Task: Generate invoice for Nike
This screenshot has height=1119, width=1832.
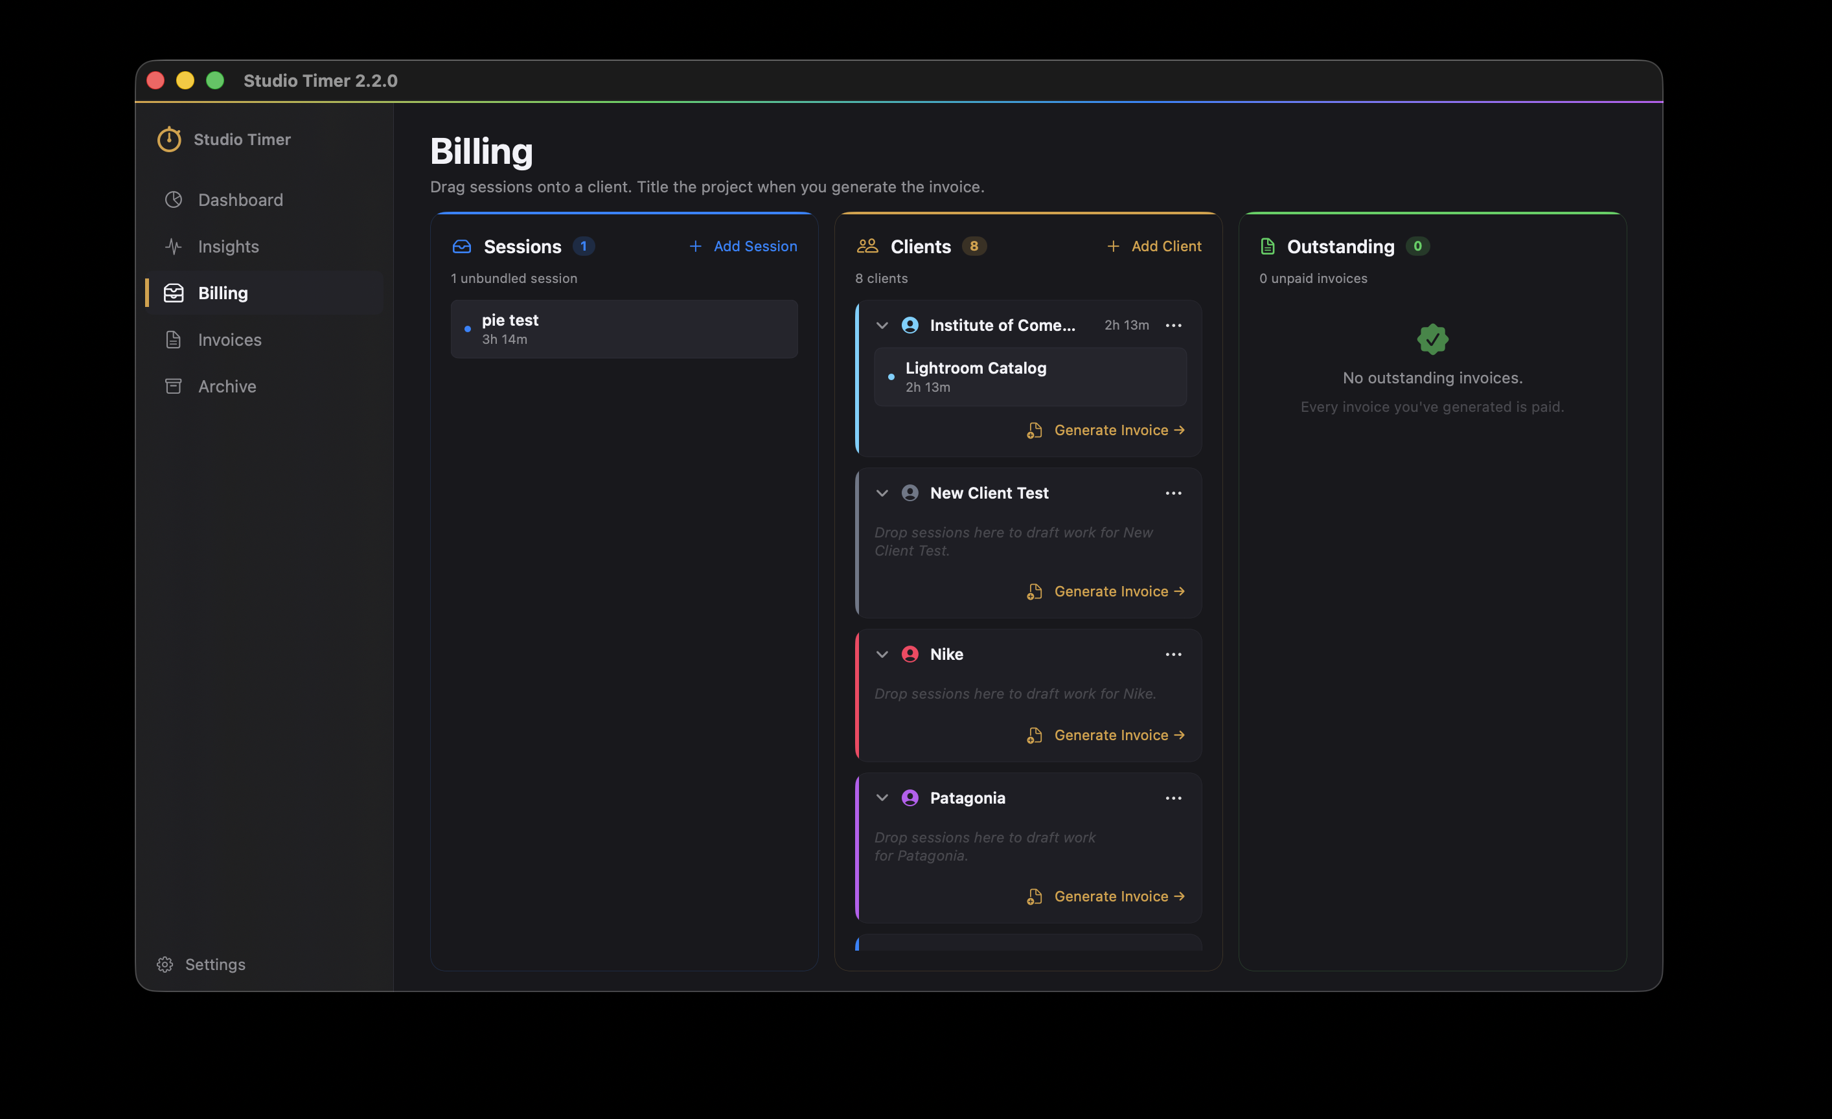Action: pos(1106,735)
